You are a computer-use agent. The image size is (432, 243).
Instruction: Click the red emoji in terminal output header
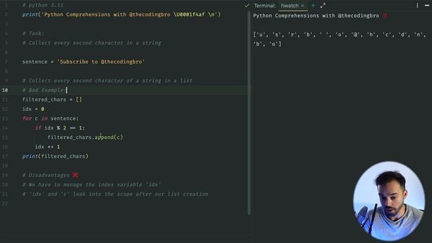[385, 16]
